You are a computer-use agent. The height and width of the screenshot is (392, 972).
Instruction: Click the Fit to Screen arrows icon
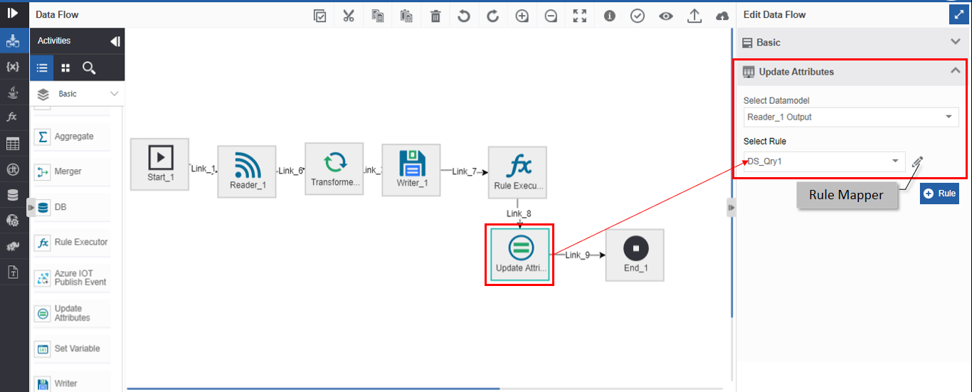point(580,16)
